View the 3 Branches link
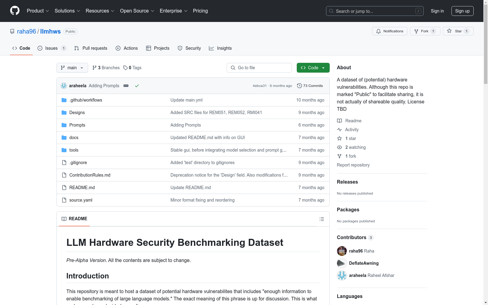The image size is (488, 305). coord(106,68)
